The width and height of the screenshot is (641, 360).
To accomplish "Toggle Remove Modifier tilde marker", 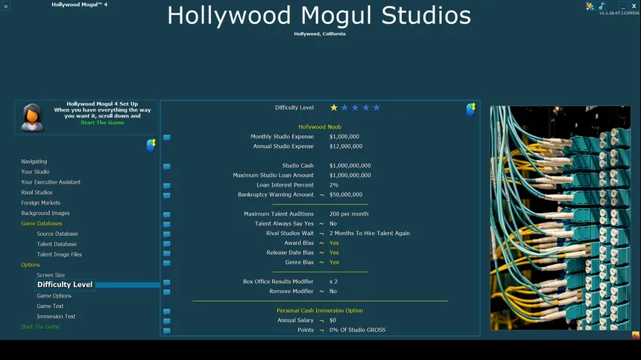I will 322,292.
